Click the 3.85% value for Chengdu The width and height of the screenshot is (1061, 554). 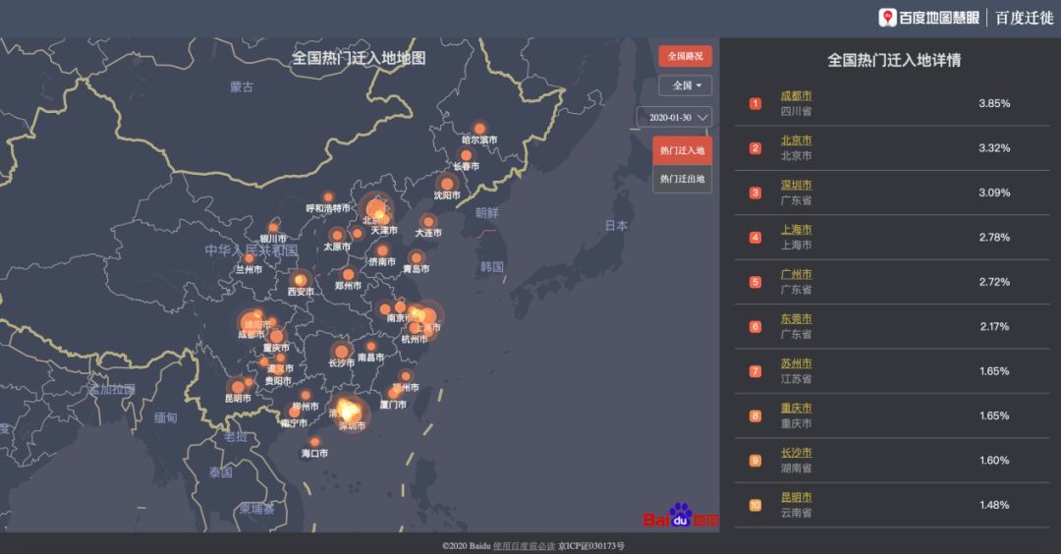point(994,103)
